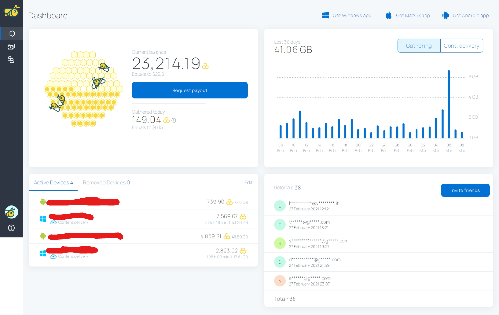The height and width of the screenshot is (315, 499).
Task: Click the 324 h 19 min usage text
Action: 217,222
